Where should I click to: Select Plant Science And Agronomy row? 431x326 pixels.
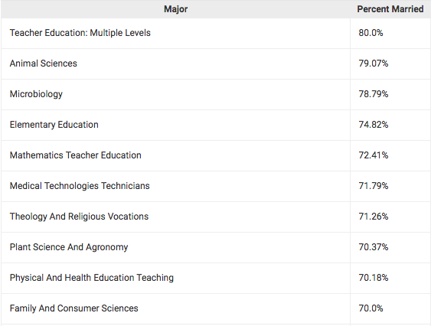(216, 247)
